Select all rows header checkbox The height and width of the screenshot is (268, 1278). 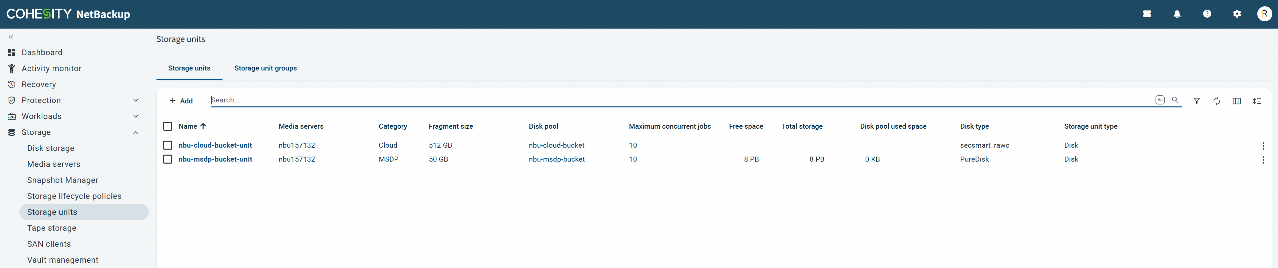point(168,126)
